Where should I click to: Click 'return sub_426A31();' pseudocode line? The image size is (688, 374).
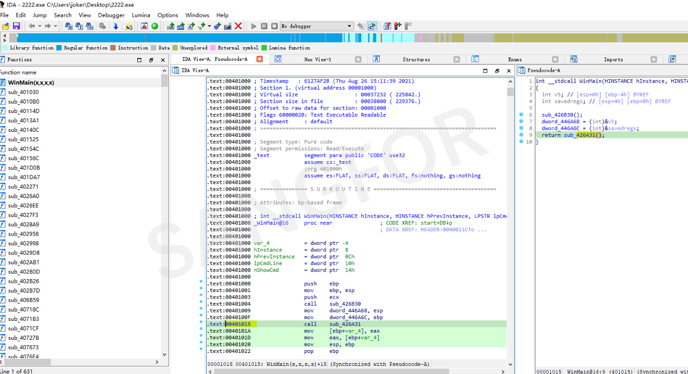point(573,135)
